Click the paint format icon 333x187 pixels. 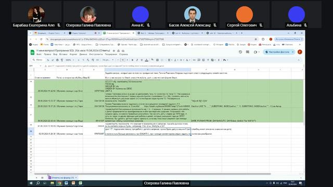coord(62,60)
